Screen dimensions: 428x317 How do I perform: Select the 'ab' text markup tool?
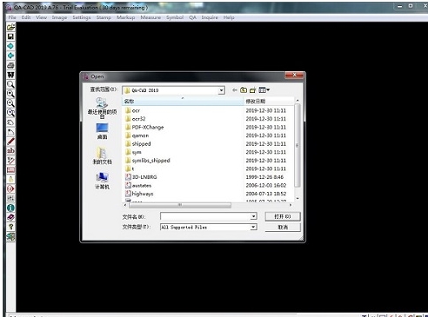pos(10,151)
